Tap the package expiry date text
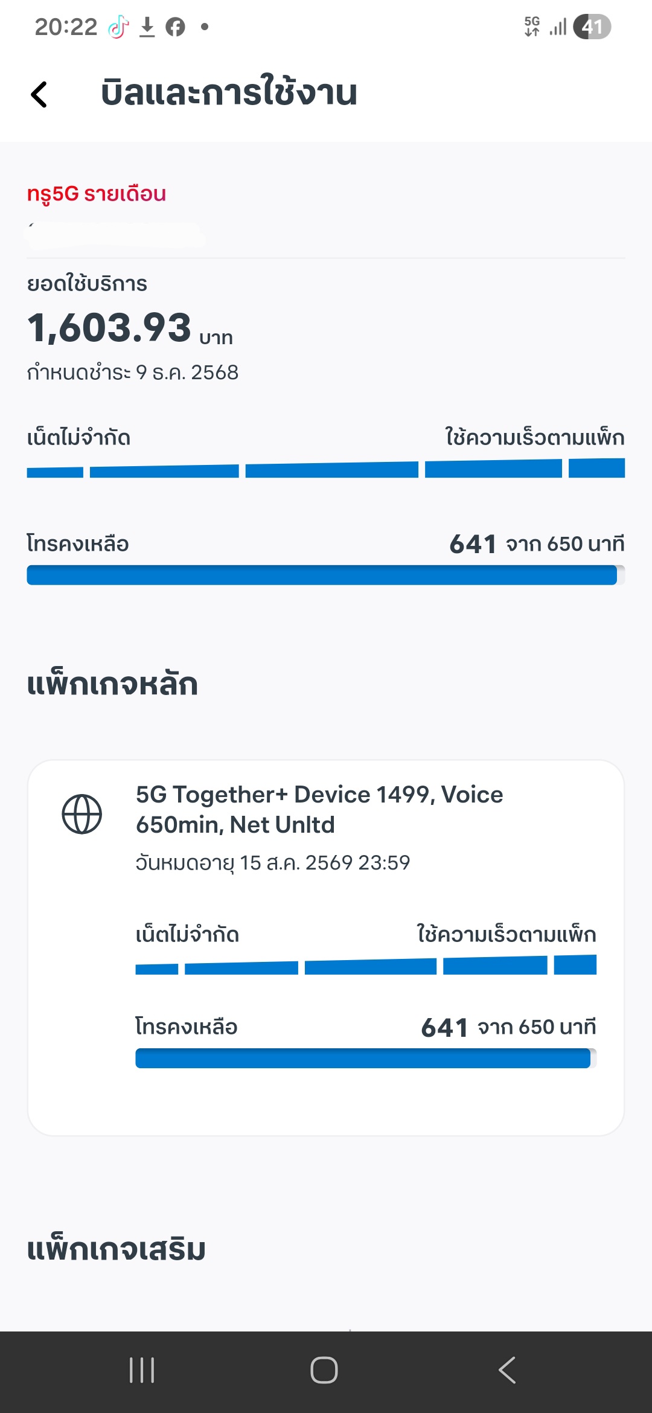This screenshot has width=652, height=1413. [273, 863]
